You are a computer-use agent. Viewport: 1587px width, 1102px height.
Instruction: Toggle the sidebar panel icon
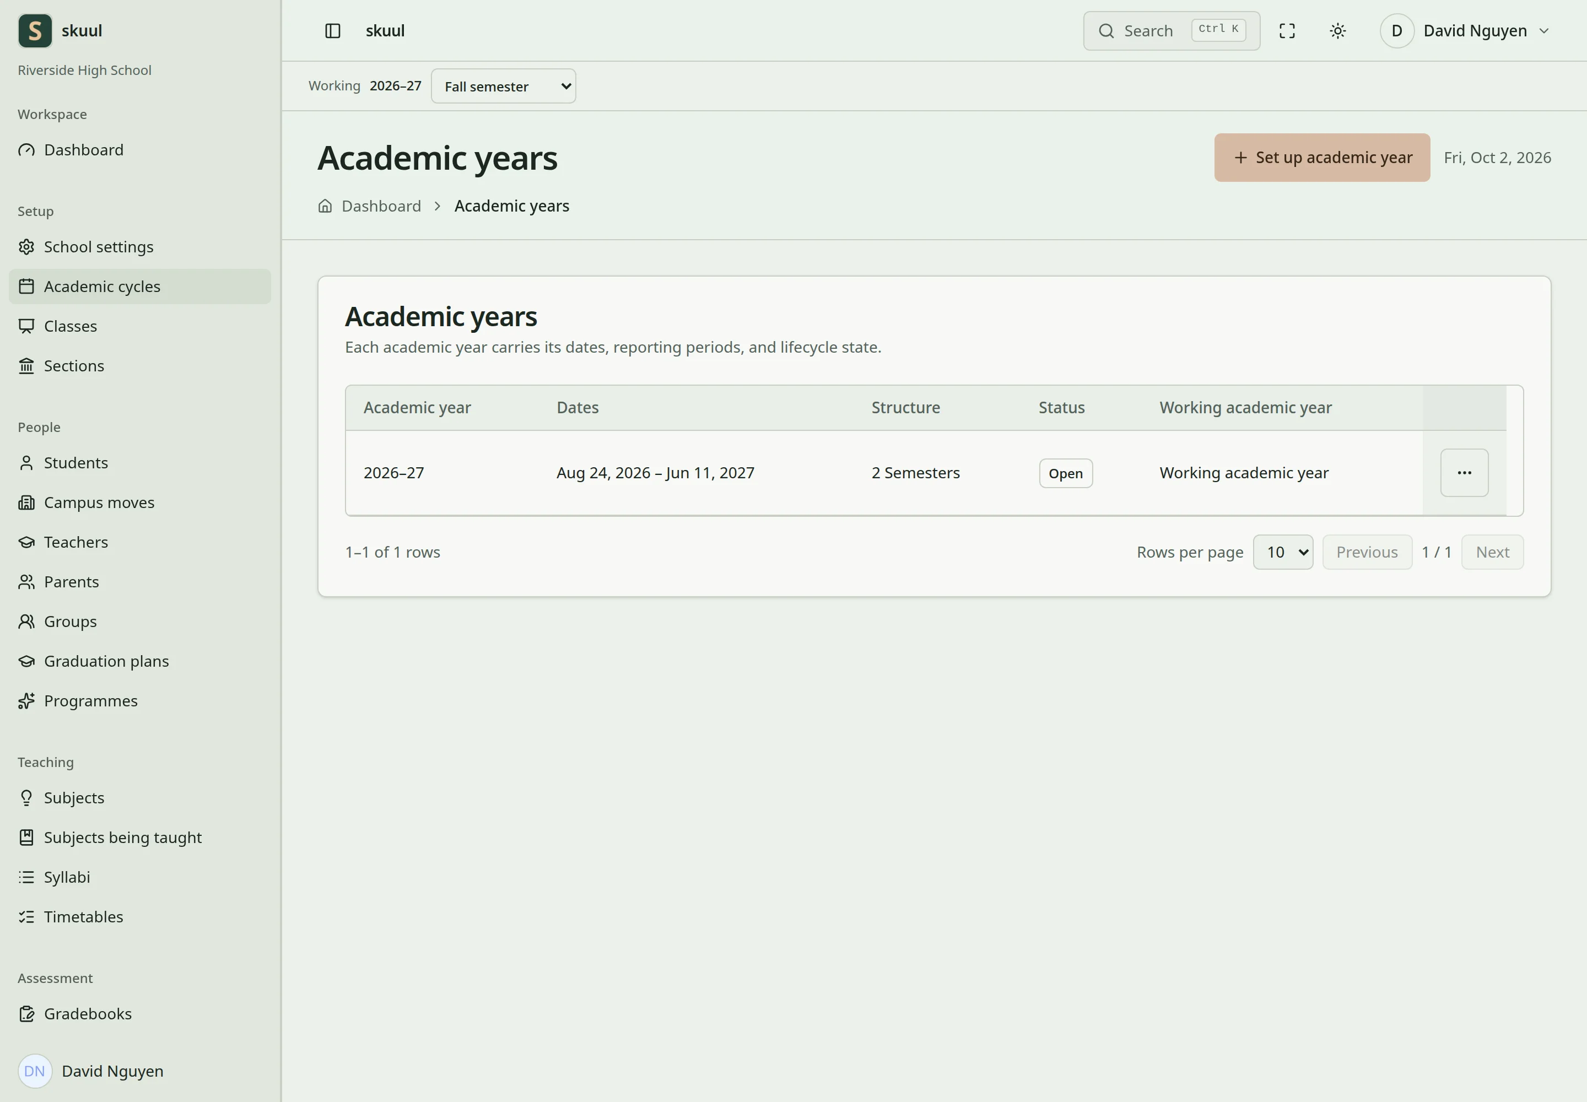333,31
